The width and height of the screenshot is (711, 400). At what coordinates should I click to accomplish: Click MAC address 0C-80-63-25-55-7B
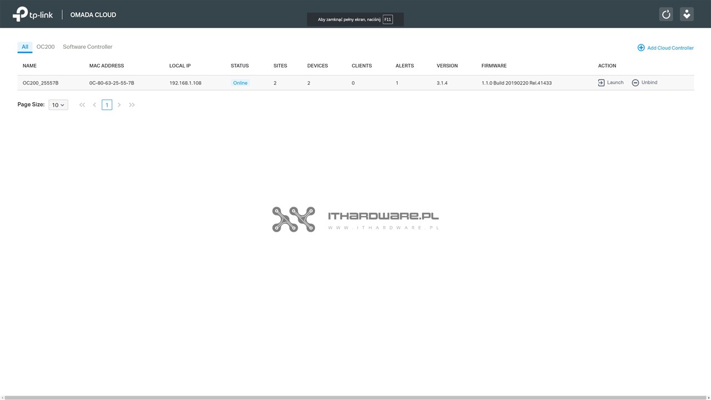pos(112,83)
